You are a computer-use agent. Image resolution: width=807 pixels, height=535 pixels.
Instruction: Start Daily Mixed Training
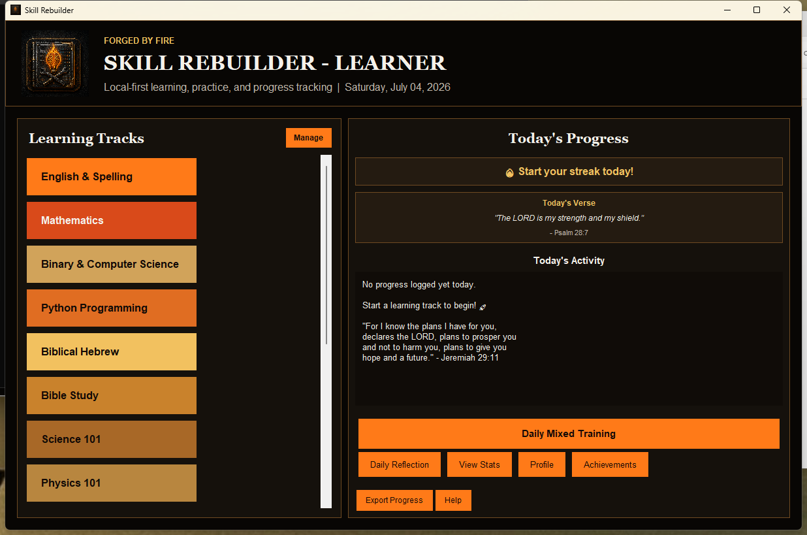click(x=569, y=434)
